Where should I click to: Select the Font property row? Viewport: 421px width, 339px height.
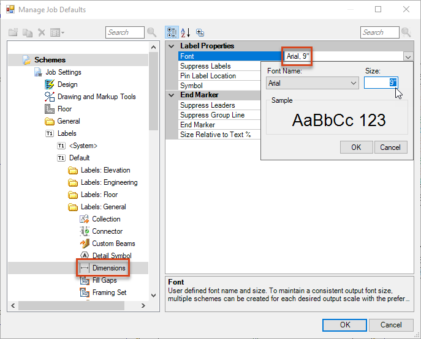[230, 56]
